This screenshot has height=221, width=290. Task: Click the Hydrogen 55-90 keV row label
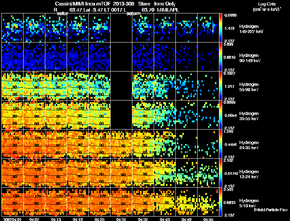(x=249, y=87)
